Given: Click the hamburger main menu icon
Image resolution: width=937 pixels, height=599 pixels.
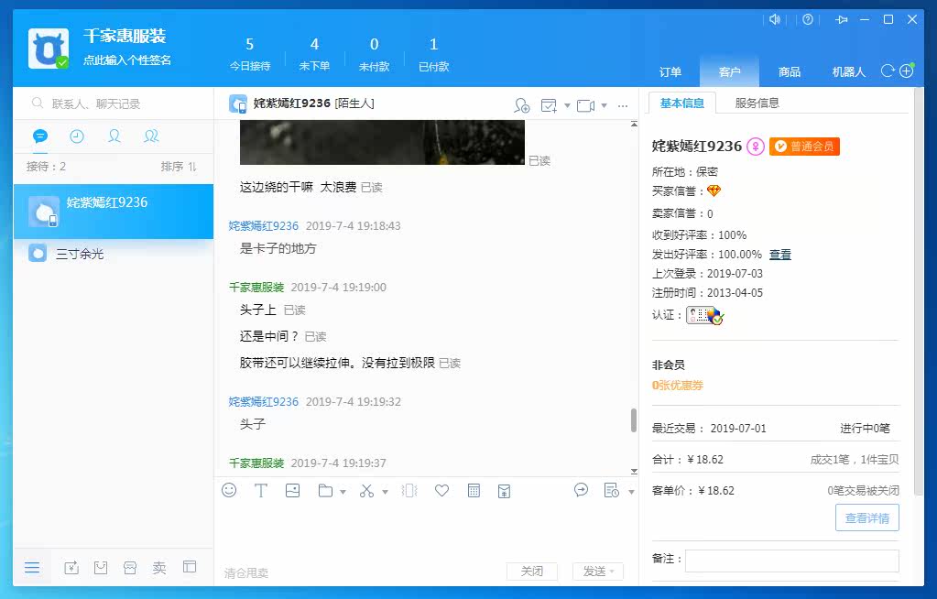Looking at the screenshot, I should pos(32,567).
